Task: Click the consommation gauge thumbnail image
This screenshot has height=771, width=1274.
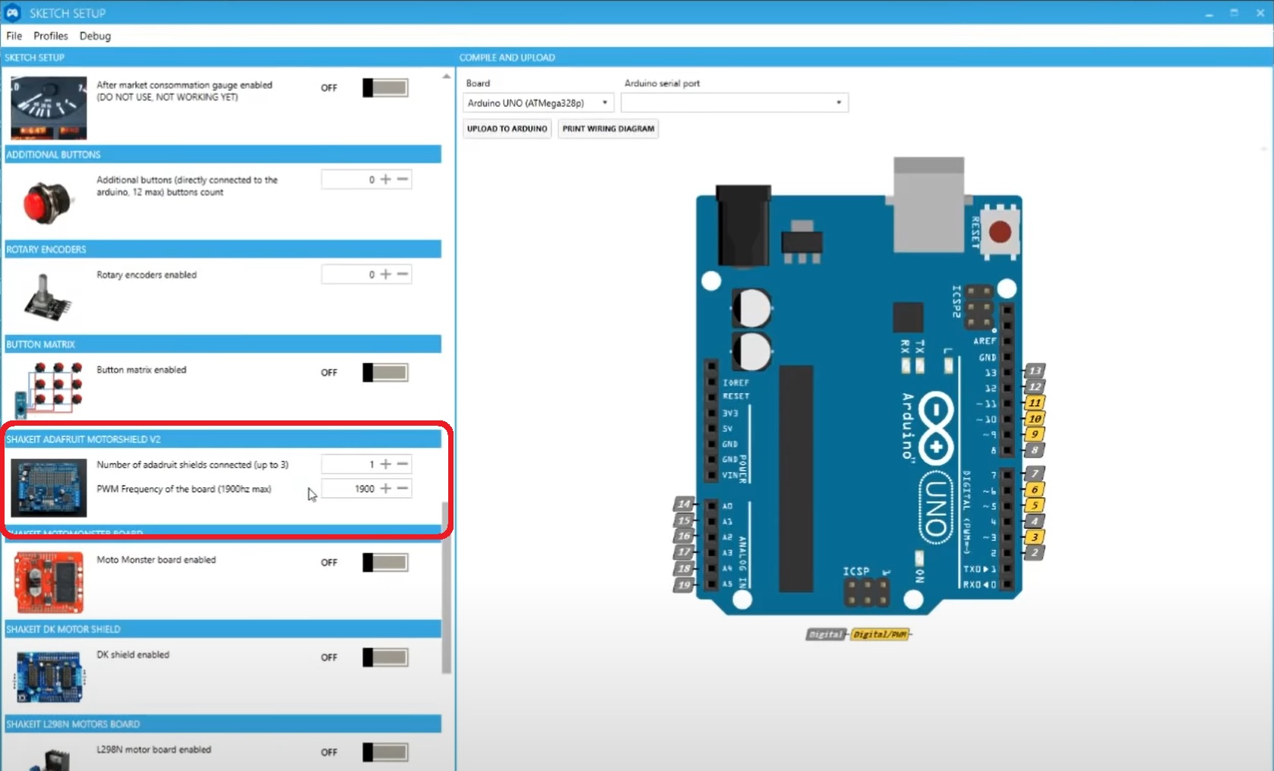Action: 49,108
